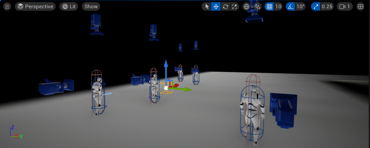Open the Lit view mode dropdown
Viewport: 370px width, 148px height.
[x=69, y=6]
